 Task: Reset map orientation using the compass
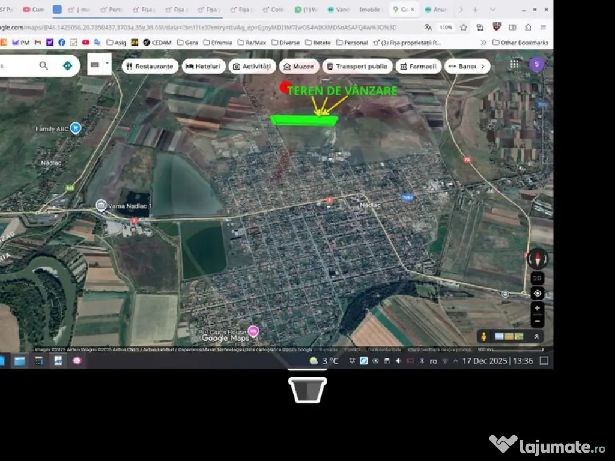(537, 259)
